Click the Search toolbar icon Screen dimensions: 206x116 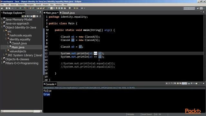coord(43,8)
